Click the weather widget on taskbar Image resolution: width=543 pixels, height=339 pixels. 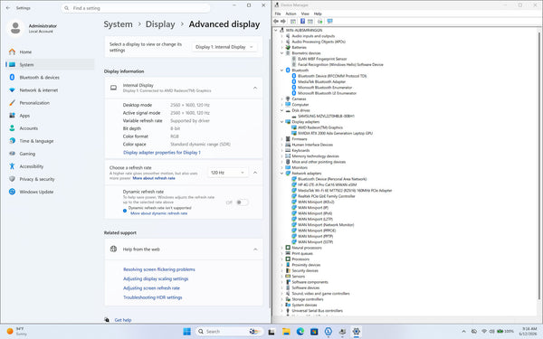coord(17,332)
